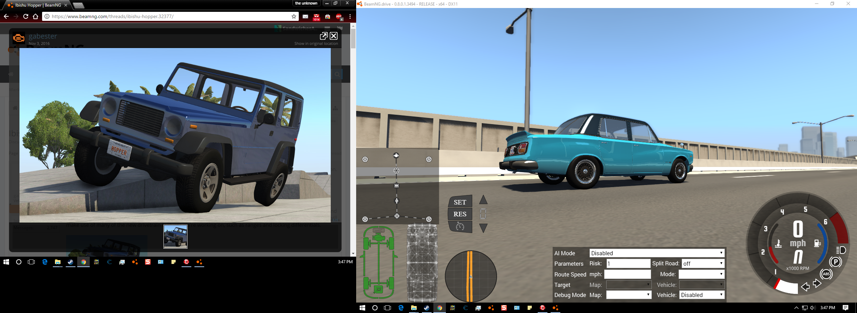Open Hopper image in new window
Image resolution: width=857 pixels, height=313 pixels.
pyautogui.click(x=323, y=36)
